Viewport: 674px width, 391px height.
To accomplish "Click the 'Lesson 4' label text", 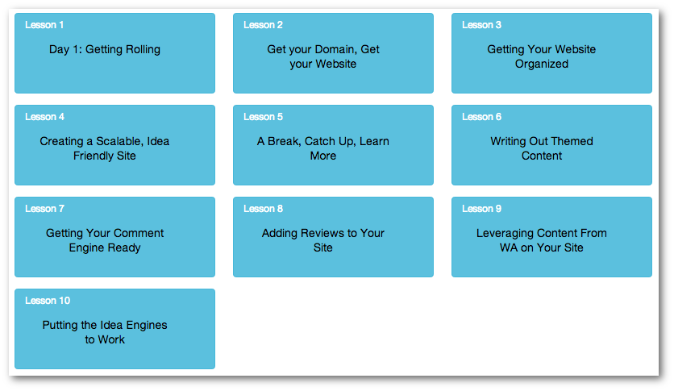I will [x=44, y=117].
